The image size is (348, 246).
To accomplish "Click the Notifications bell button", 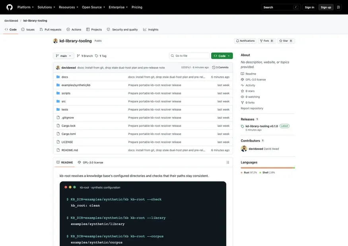I will tap(245, 41).
